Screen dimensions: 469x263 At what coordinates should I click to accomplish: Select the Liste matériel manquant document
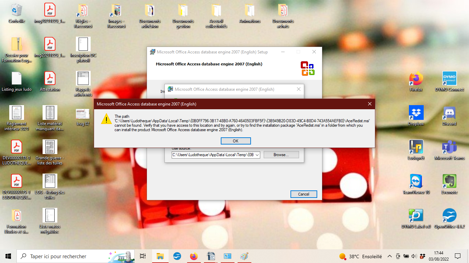pyautogui.click(x=50, y=118)
